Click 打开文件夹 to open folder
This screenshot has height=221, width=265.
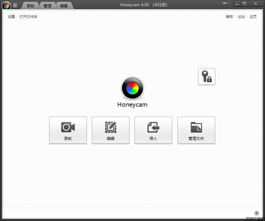click(29, 17)
